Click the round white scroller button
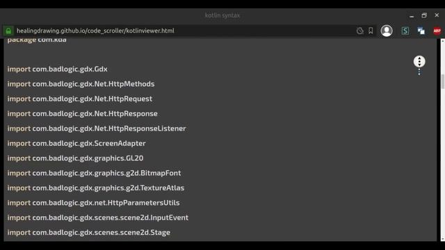This screenshot has height=250, width=445. pyautogui.click(x=419, y=62)
